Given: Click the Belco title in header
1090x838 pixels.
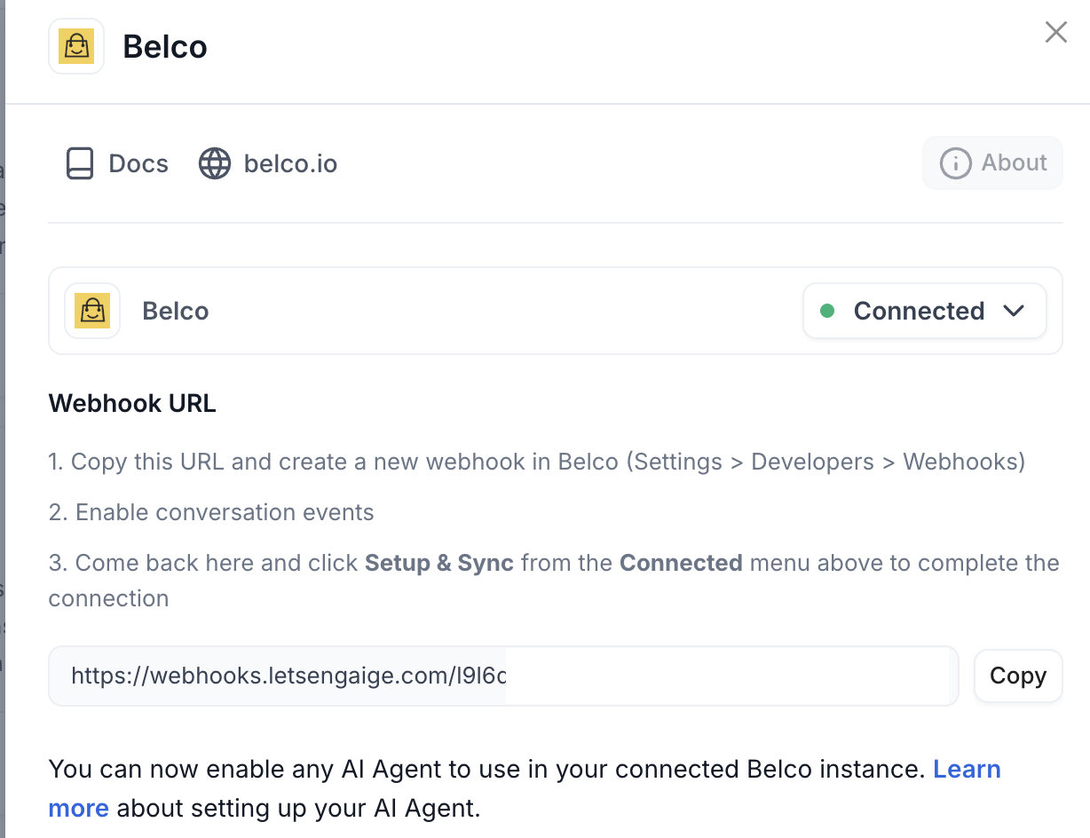Looking at the screenshot, I should [x=165, y=46].
